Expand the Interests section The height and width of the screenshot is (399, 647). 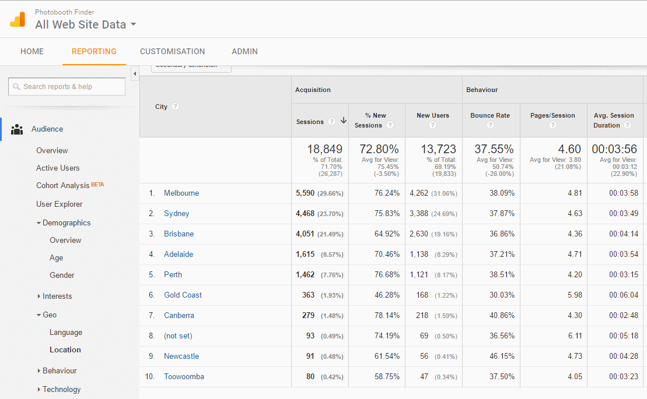tap(39, 296)
